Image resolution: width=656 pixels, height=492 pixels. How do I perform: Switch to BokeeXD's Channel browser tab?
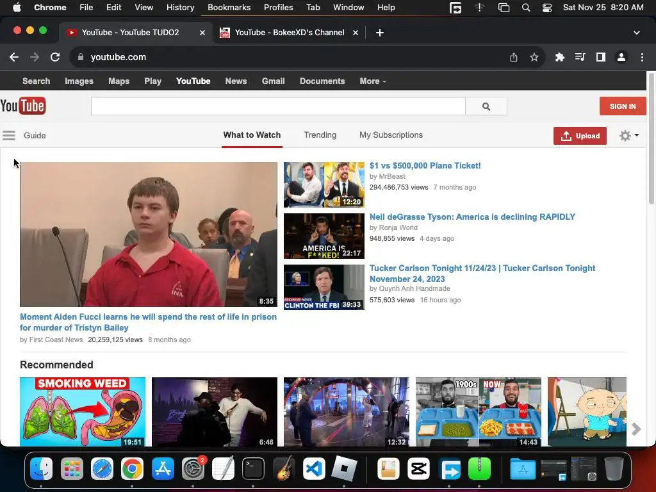tap(289, 33)
